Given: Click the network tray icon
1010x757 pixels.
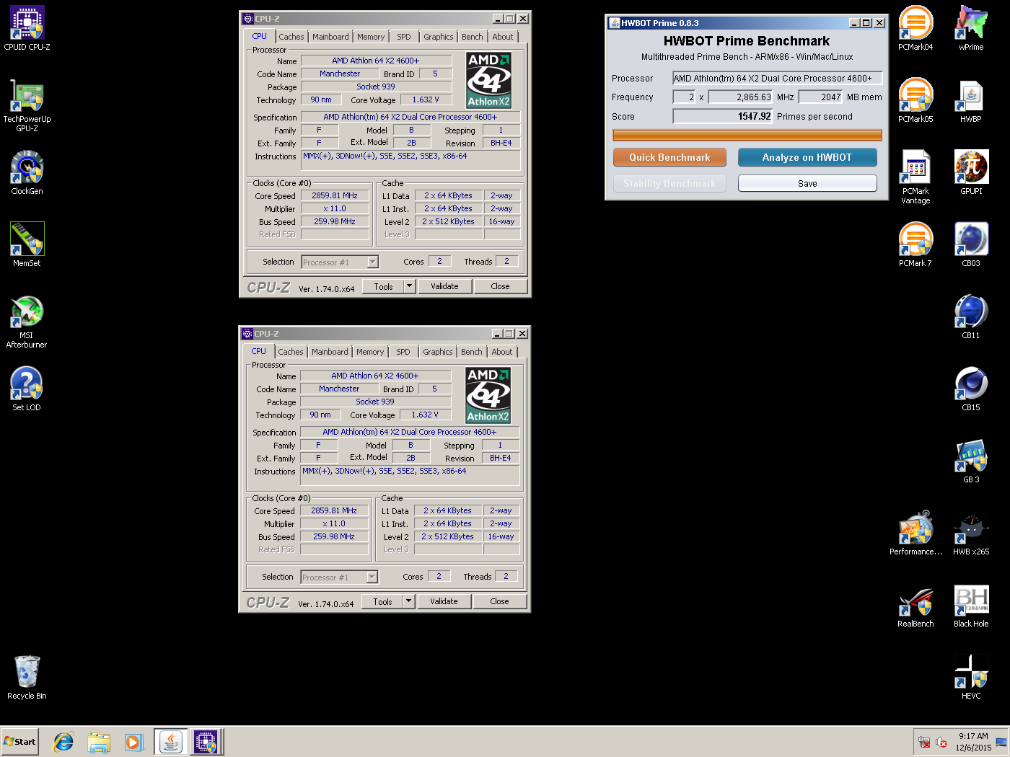Looking at the screenshot, I should point(924,742).
